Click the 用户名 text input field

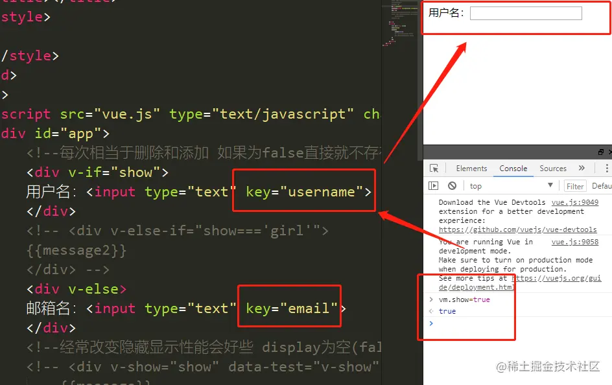(x=526, y=13)
